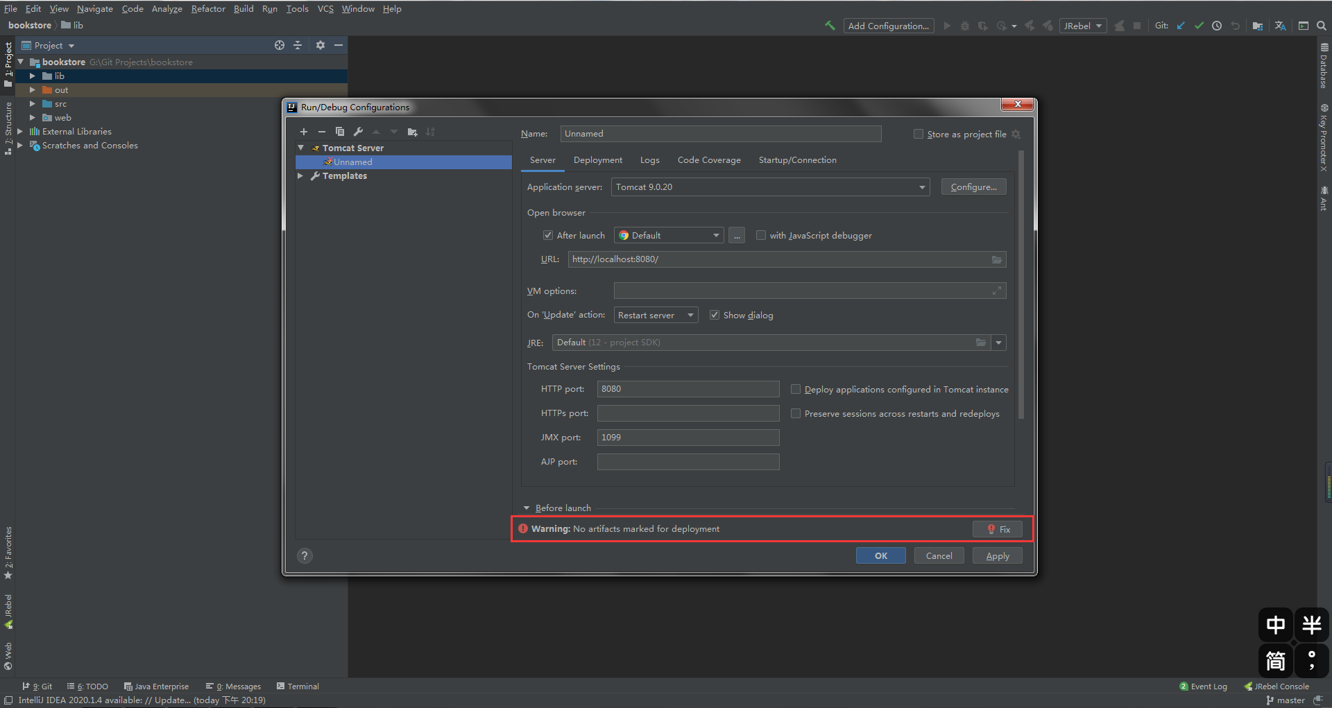Click the move-to-folder icon in dialog toolbar
The height and width of the screenshot is (708, 1332).
point(413,132)
